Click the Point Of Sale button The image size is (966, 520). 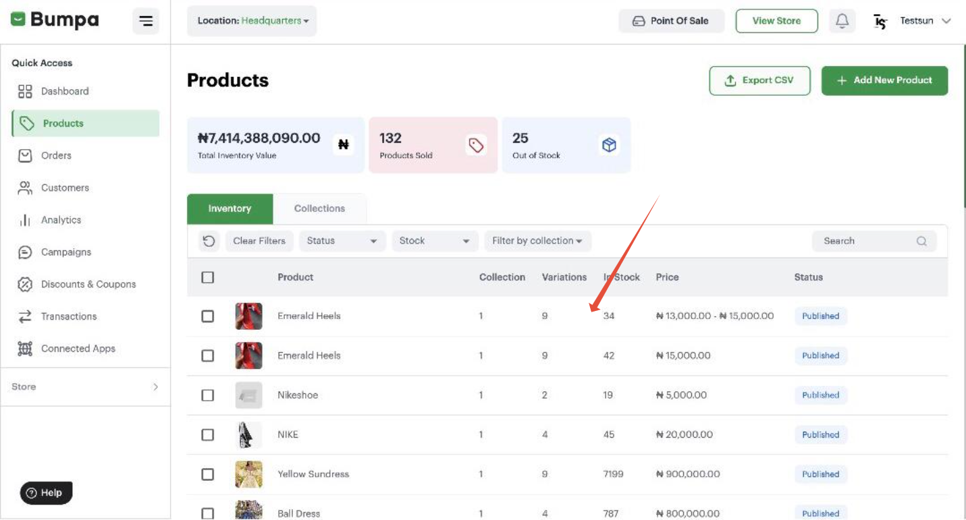[x=671, y=21]
